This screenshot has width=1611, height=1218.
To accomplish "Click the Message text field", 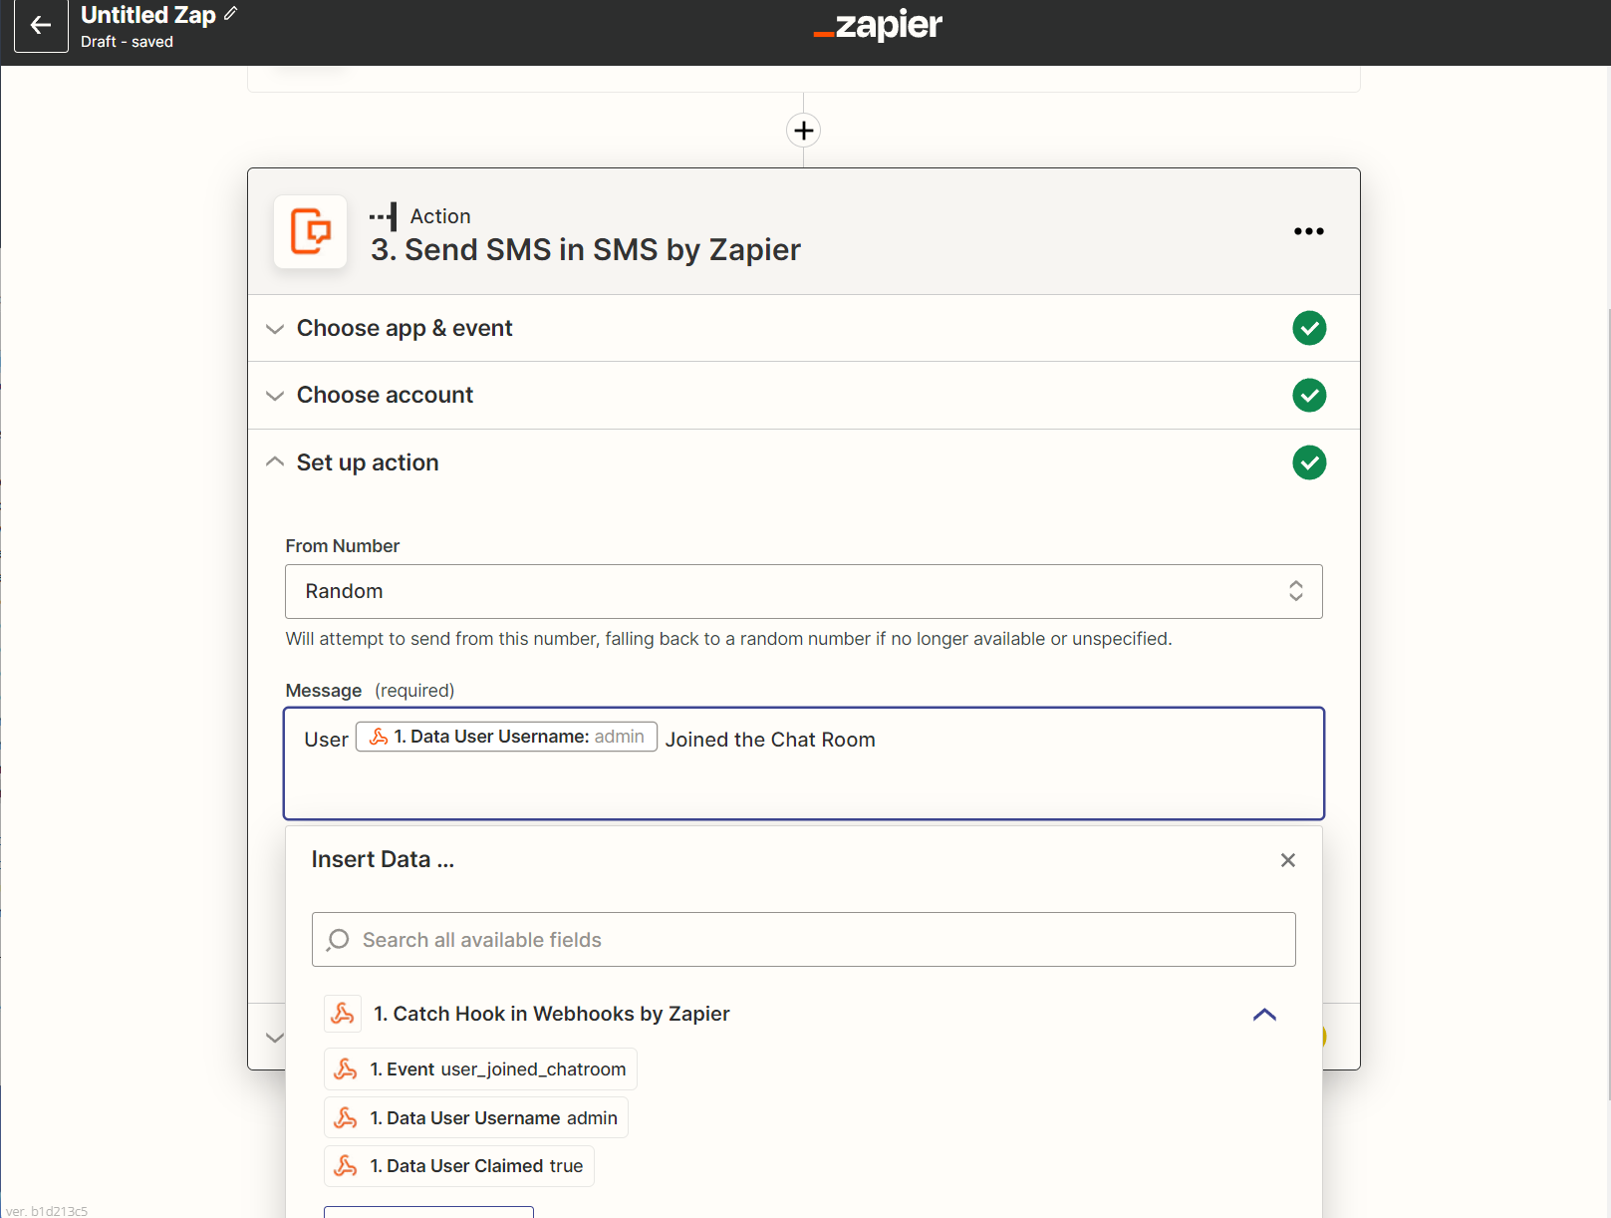I will tap(804, 763).
